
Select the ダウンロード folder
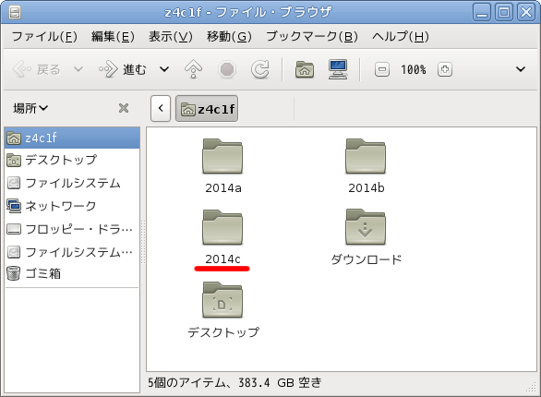(367, 237)
